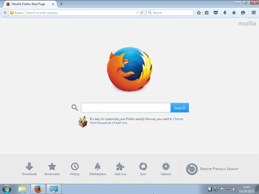Click the Back arrow button
259x194 pixels.
tap(5, 13)
